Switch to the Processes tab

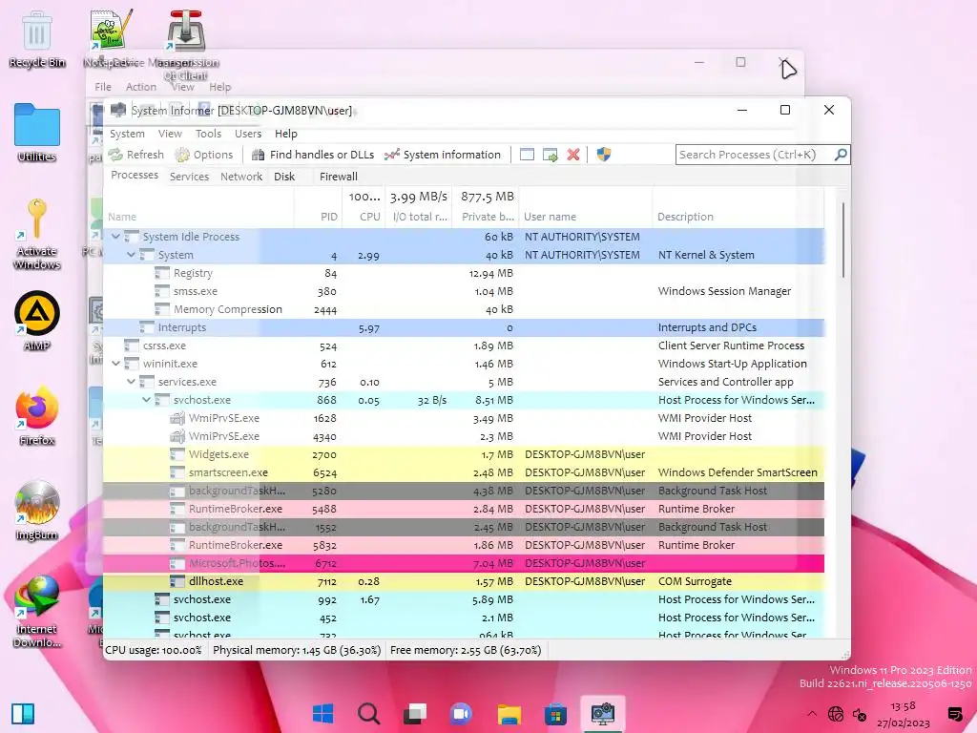click(x=135, y=176)
